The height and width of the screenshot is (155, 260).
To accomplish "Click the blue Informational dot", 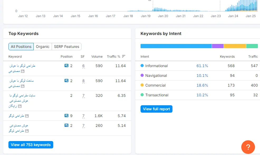I will 142,66.
